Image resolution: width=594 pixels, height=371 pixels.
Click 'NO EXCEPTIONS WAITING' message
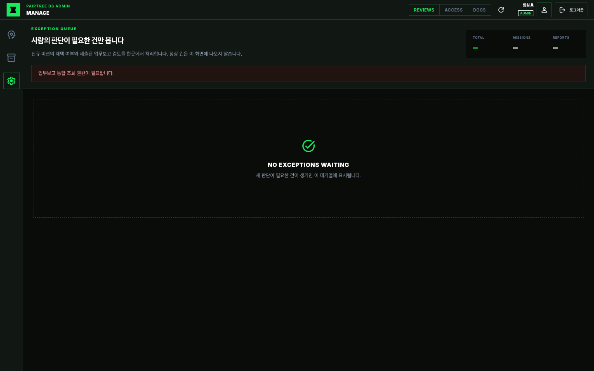click(309, 165)
